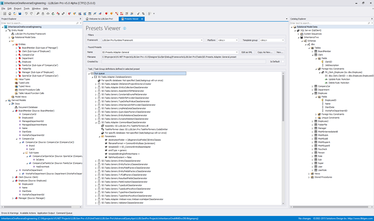This screenshot has width=374, height=221.
Task: Open the Platform dropdown
Action: [237, 40]
